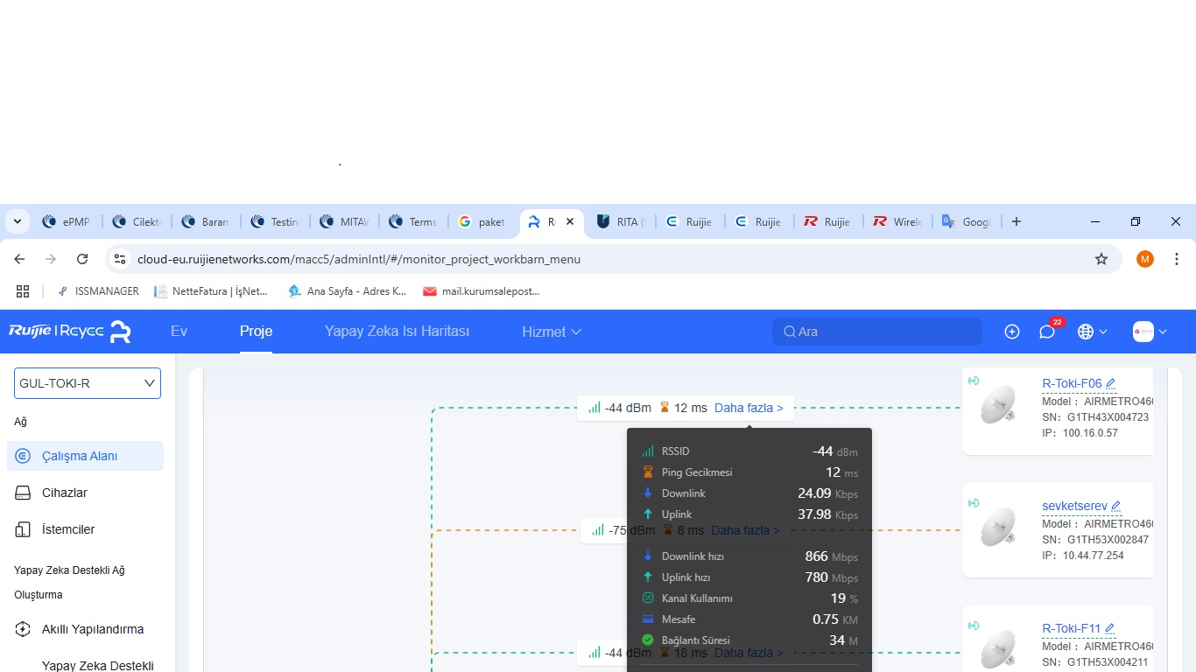This screenshot has height=672, width=1196.
Task: Open device R-Toki-F06
Action: click(x=1072, y=383)
